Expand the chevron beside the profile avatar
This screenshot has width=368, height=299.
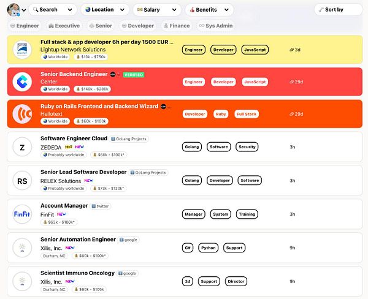[x=24, y=10]
